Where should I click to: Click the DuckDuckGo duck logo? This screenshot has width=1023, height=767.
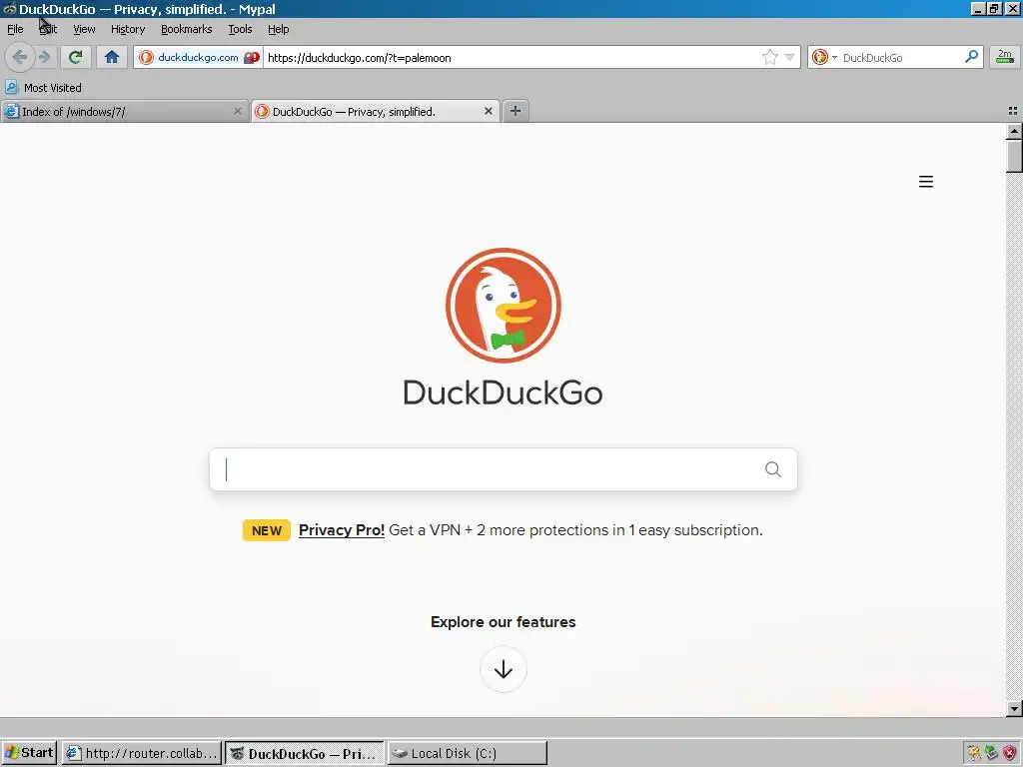click(x=504, y=306)
